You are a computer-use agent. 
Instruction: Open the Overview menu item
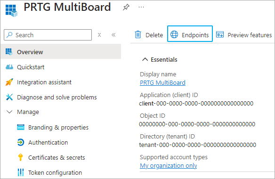61,52
